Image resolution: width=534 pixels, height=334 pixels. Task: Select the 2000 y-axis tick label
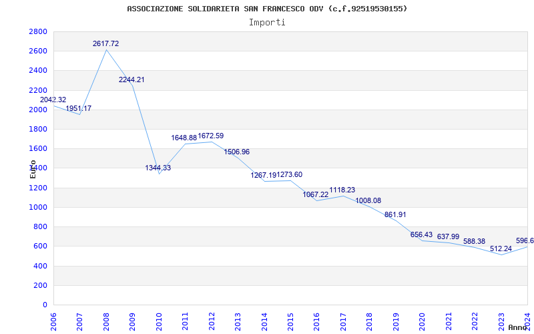pyautogui.click(x=38, y=110)
